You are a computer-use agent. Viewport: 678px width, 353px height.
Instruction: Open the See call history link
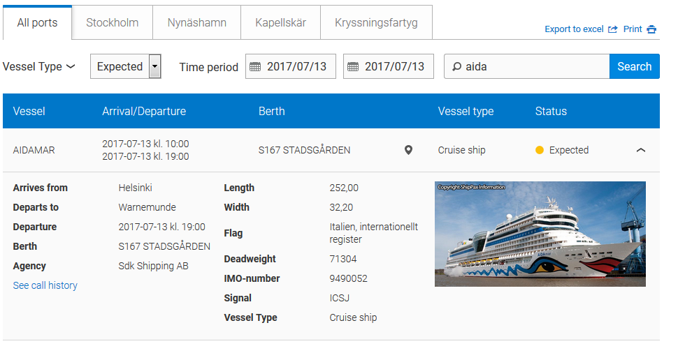[45, 285]
